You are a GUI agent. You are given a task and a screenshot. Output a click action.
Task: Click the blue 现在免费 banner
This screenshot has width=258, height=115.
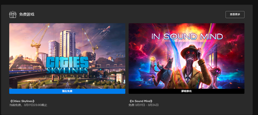pyautogui.click(x=67, y=91)
